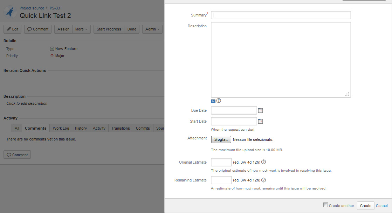Open the Start Date calendar picker icon
The height and width of the screenshot is (213, 392).
(x=260, y=122)
